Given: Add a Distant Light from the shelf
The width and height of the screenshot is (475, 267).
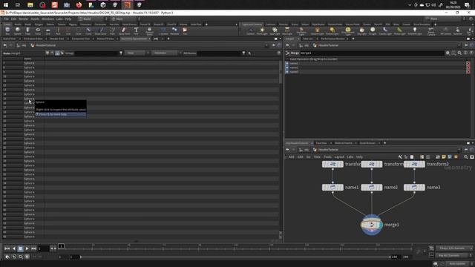Looking at the screenshot, I should (x=332, y=31).
